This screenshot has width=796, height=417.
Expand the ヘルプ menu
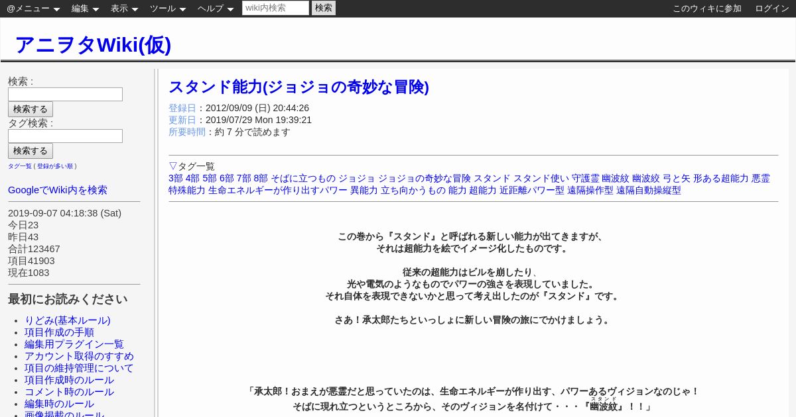point(216,9)
